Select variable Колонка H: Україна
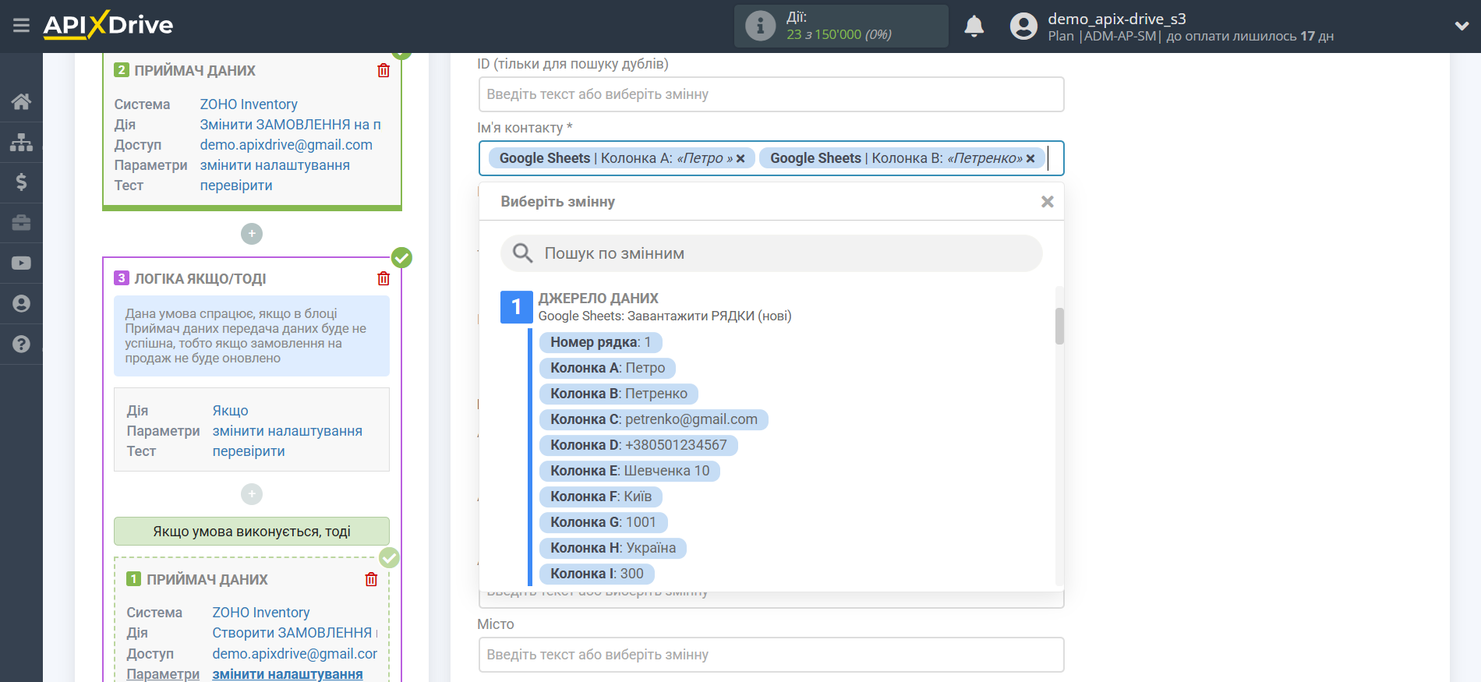This screenshot has height=682, width=1481. click(x=613, y=548)
